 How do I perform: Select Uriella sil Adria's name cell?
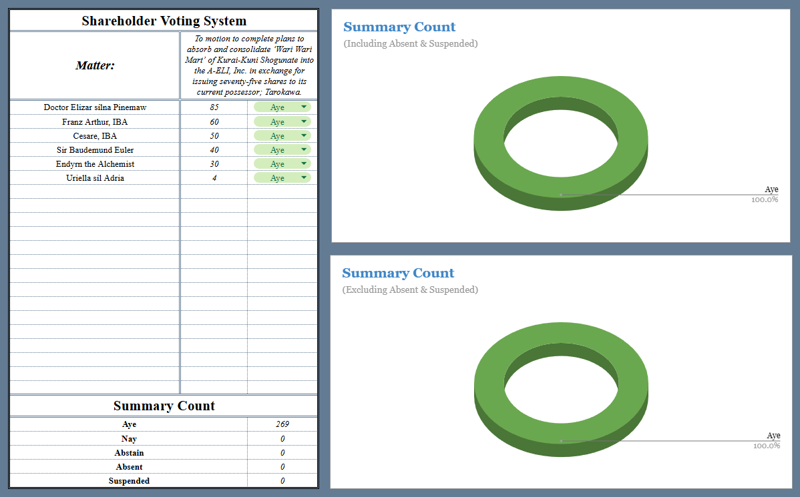tap(95, 178)
